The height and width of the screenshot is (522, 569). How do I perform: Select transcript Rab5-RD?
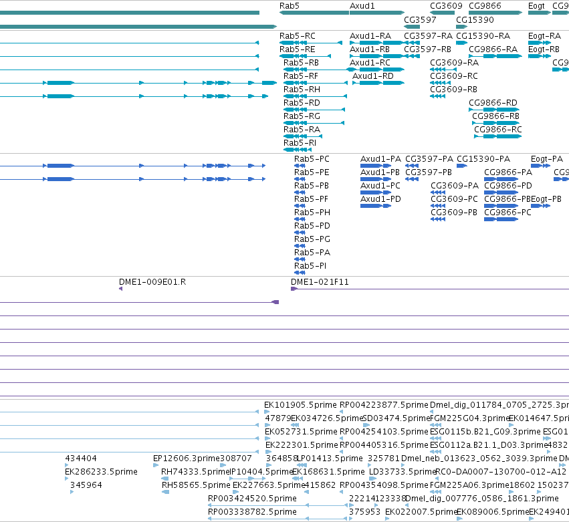(302, 104)
